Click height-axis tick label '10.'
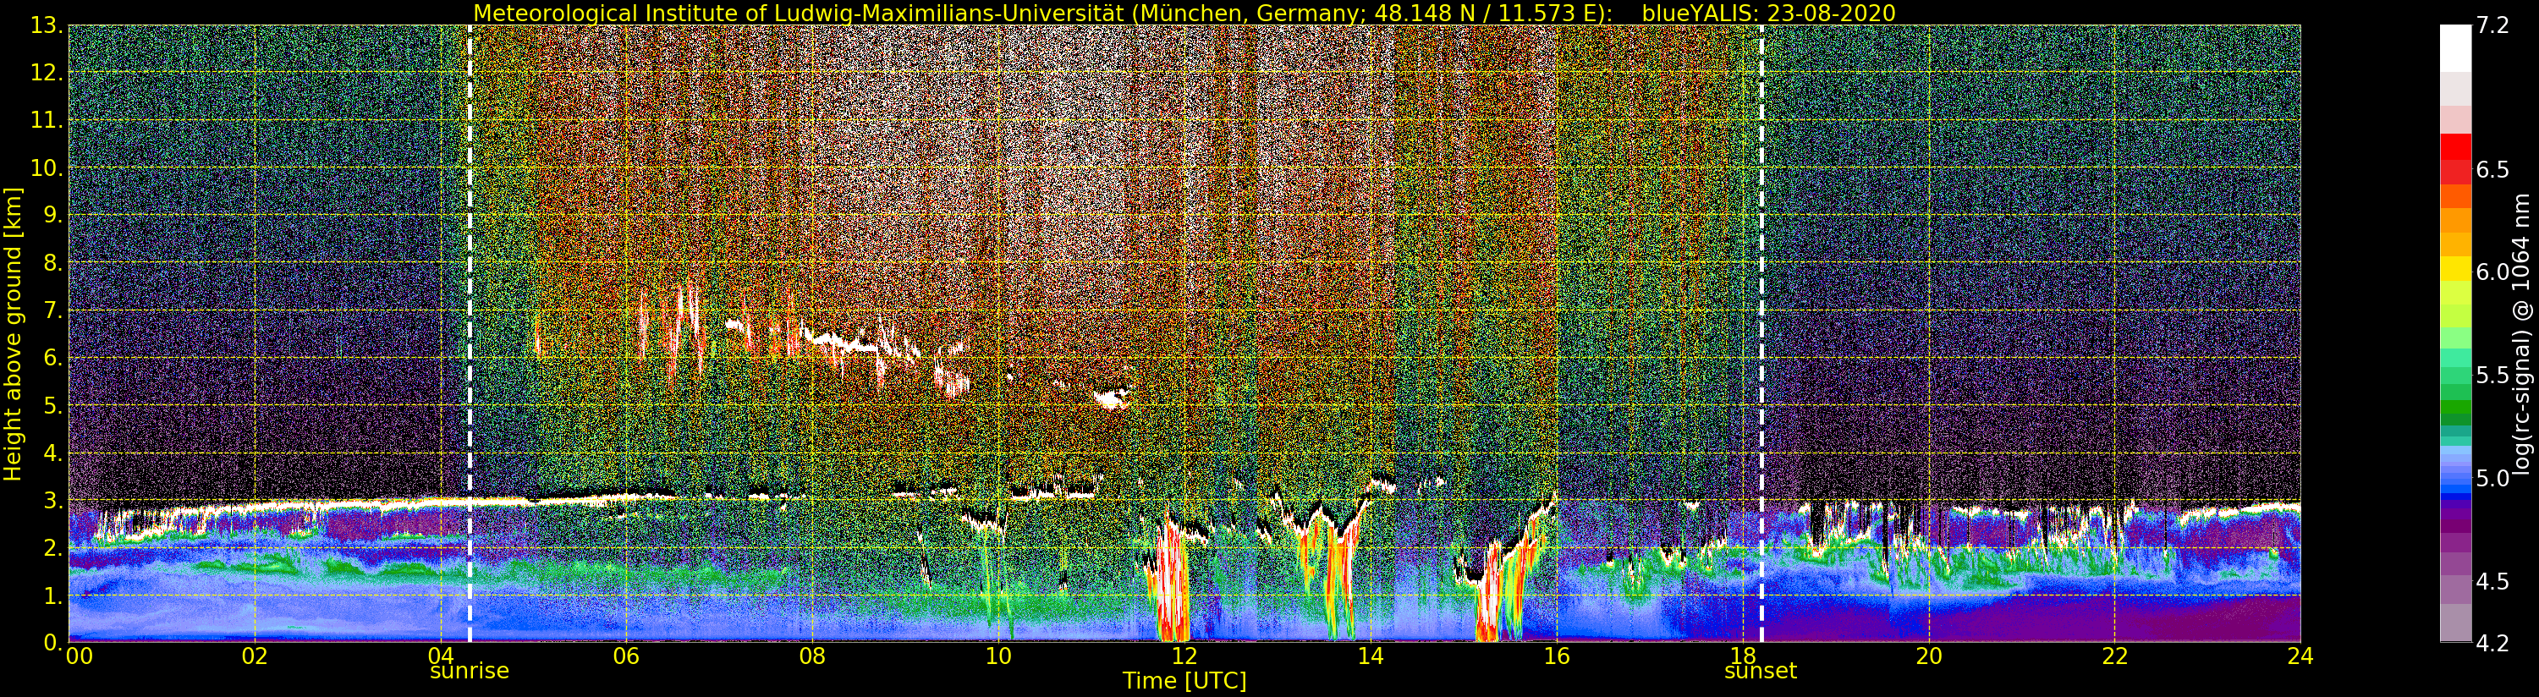Screen dimensions: 2539x697 [47, 167]
